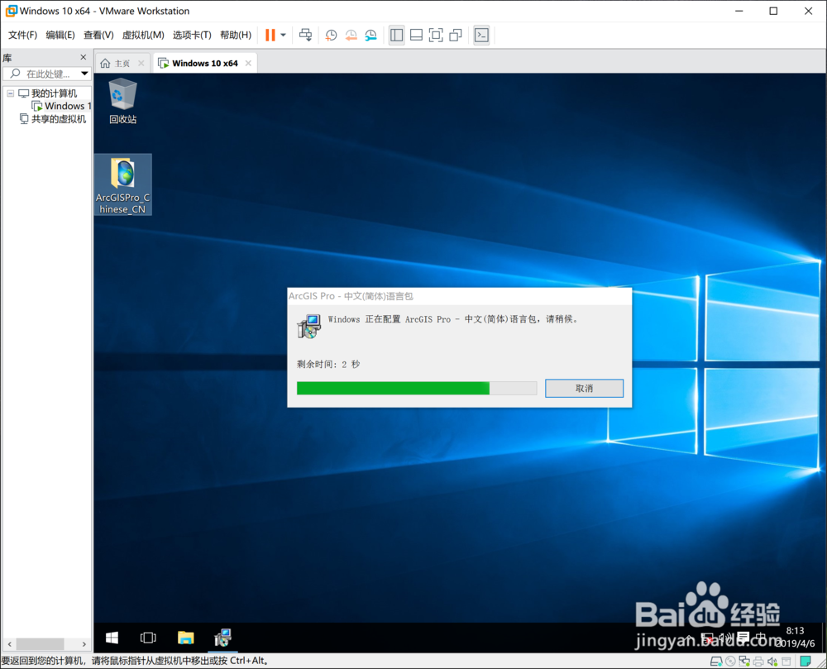Image resolution: width=827 pixels, height=669 pixels.
Task: Pause the virtual machine with the orange pause button
Action: [270, 36]
